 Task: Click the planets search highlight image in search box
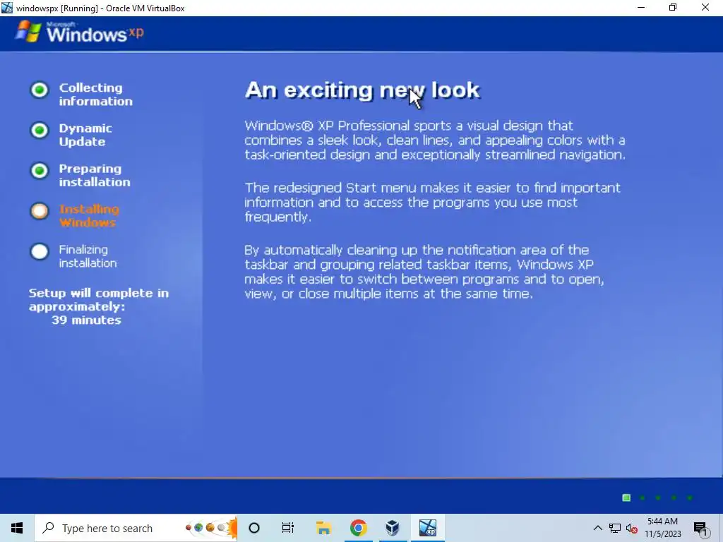[x=210, y=528]
